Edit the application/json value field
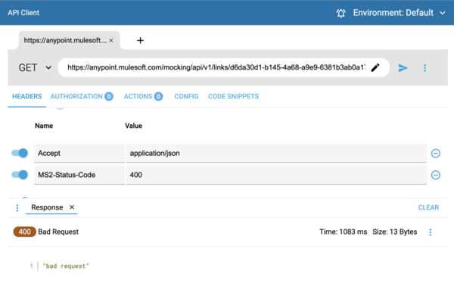The width and height of the screenshot is (454, 283). point(276,154)
